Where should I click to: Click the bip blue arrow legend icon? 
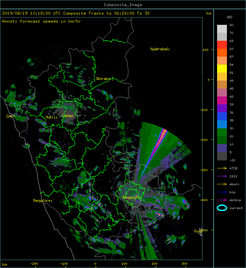pyautogui.click(x=222, y=192)
